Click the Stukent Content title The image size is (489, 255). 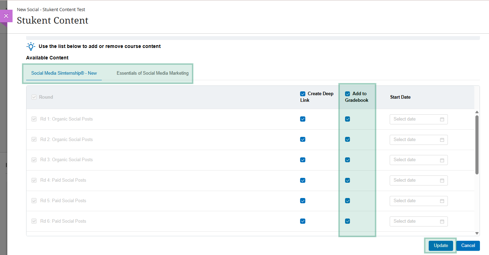click(53, 20)
